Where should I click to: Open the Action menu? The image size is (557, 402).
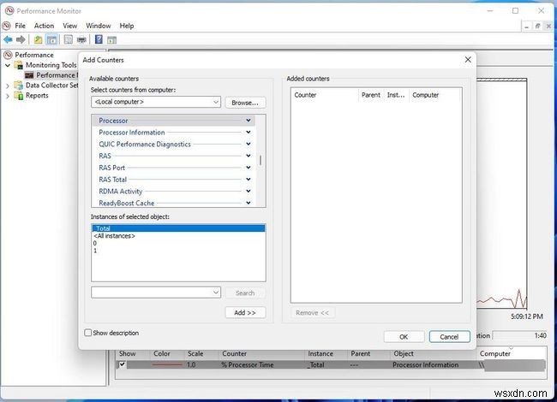44,26
